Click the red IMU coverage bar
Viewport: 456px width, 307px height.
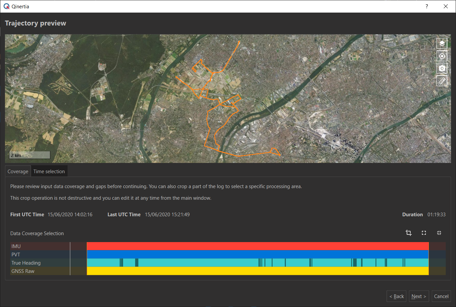tap(257, 246)
